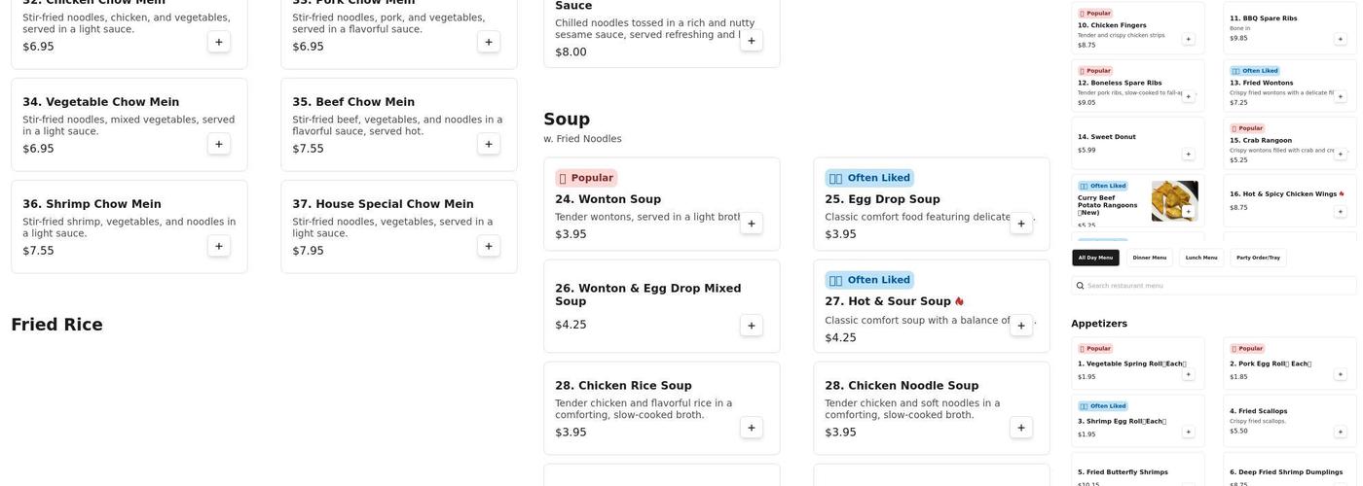The height and width of the screenshot is (486, 1363).
Task: Add Wonton & Egg Drop Mixed Soup
Action: pos(751,326)
